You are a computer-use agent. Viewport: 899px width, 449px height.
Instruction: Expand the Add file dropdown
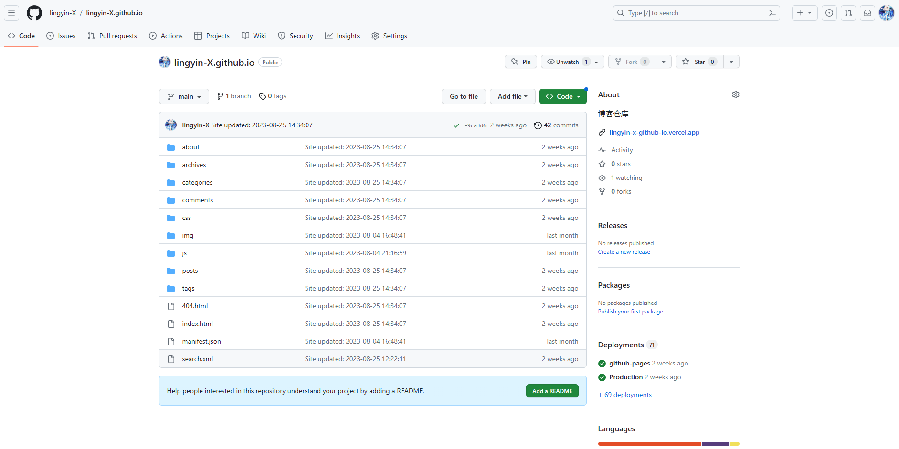[x=512, y=96]
